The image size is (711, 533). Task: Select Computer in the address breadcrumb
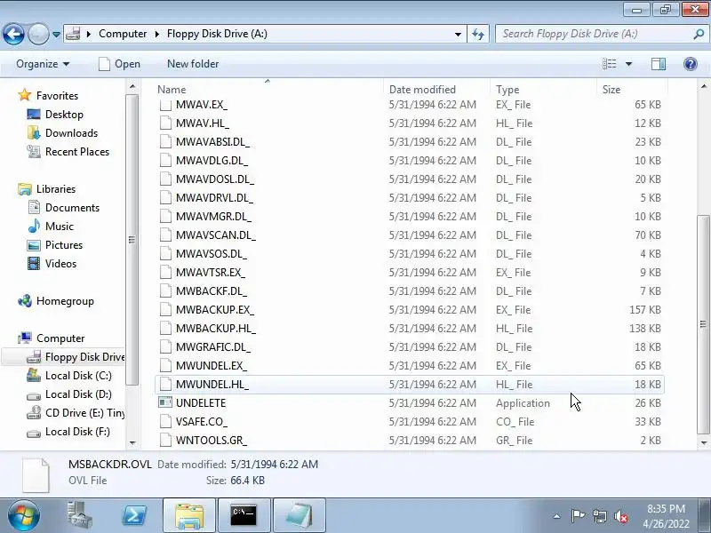tap(123, 34)
